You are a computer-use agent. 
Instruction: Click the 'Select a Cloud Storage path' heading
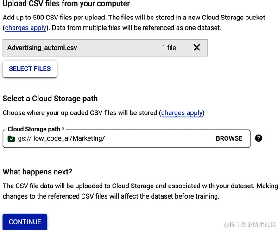click(50, 99)
